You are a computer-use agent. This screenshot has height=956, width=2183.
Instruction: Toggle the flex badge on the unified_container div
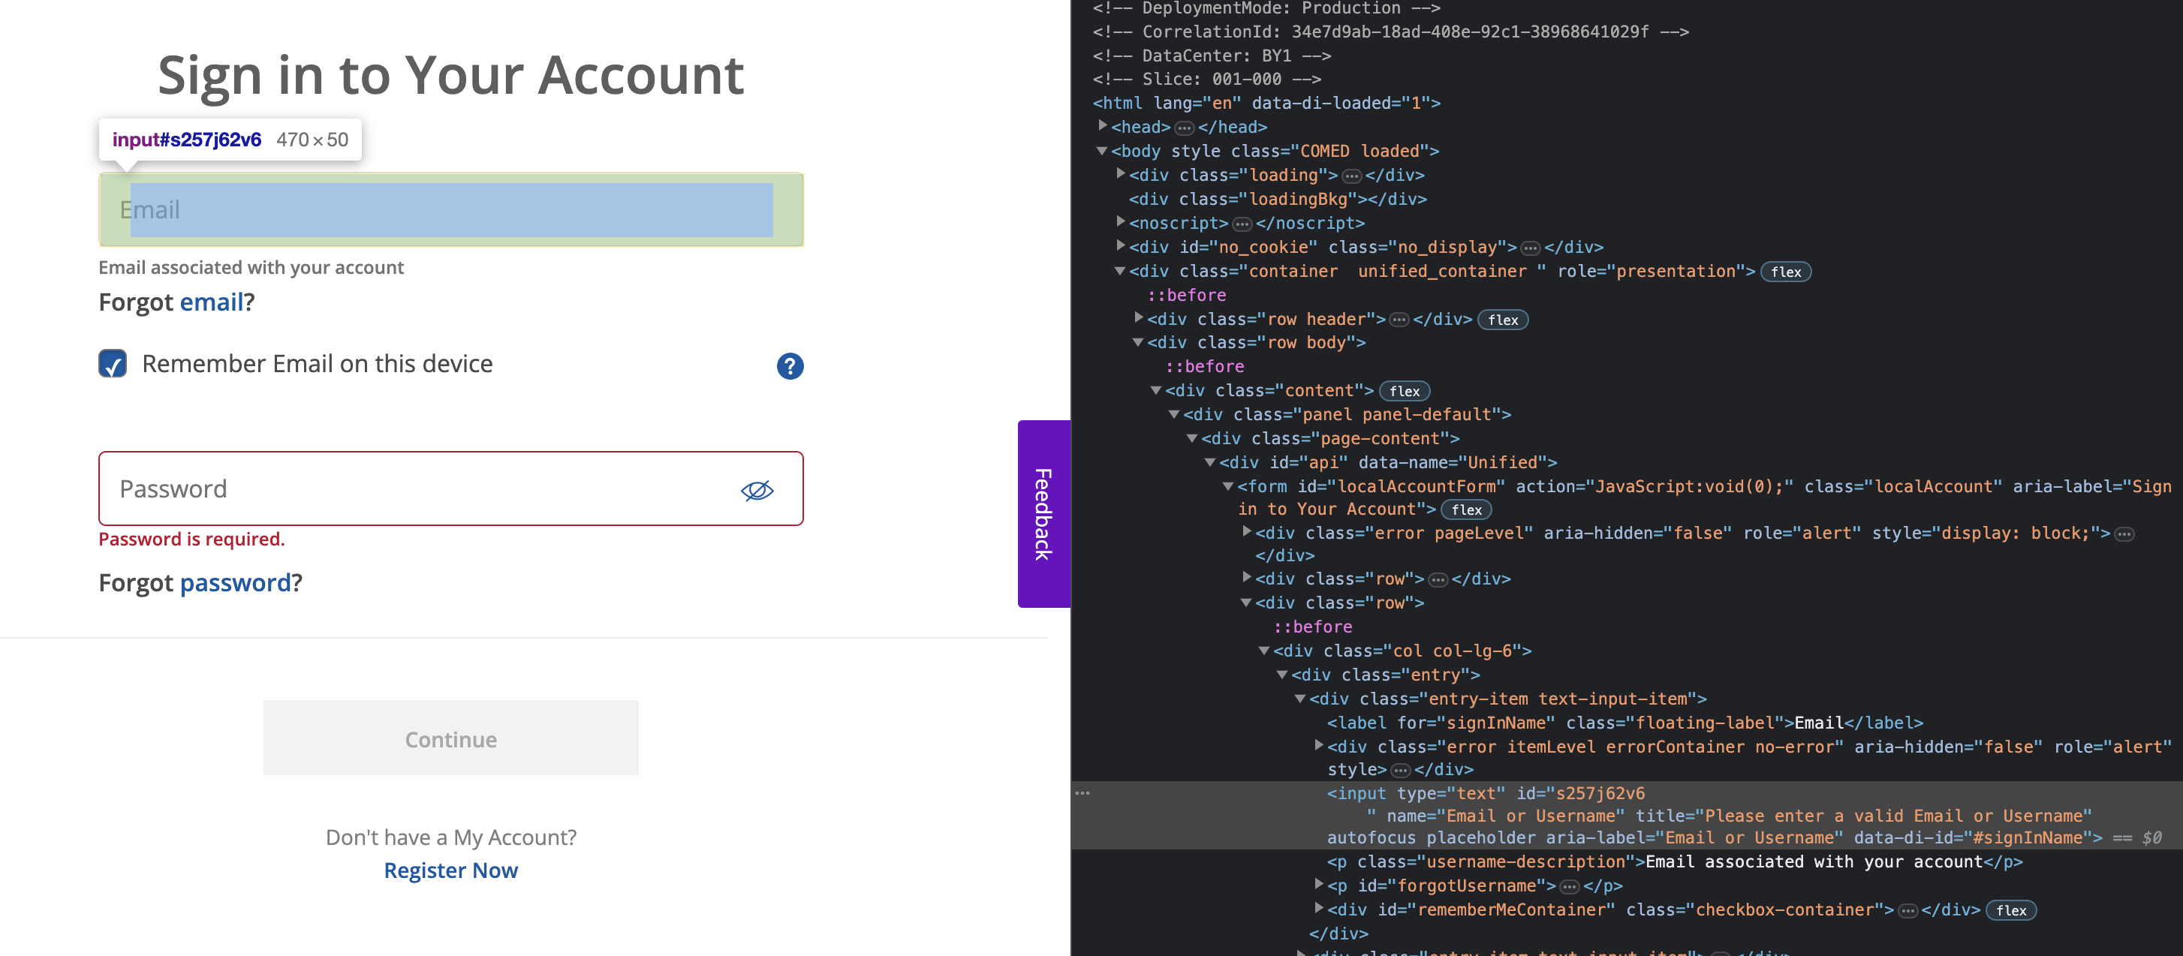click(1786, 271)
